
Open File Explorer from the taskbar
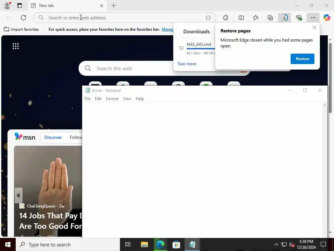click(144, 244)
